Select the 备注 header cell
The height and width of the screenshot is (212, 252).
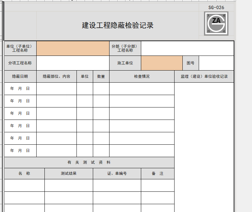158,173
